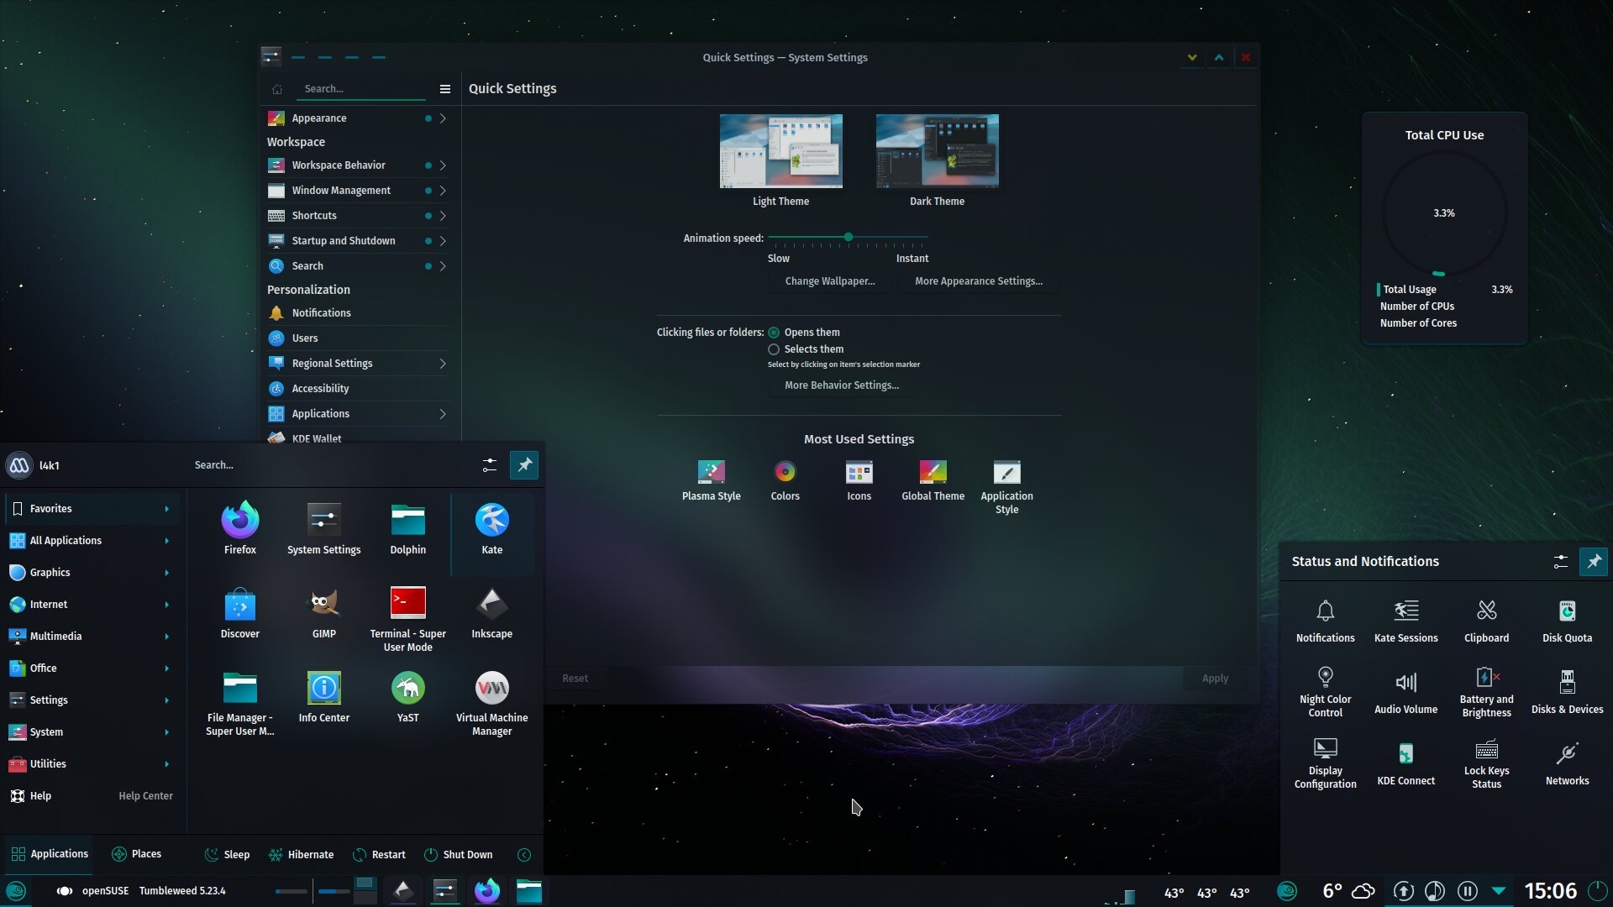
Task: Focus the System Settings search field
Action: pyautogui.click(x=361, y=89)
